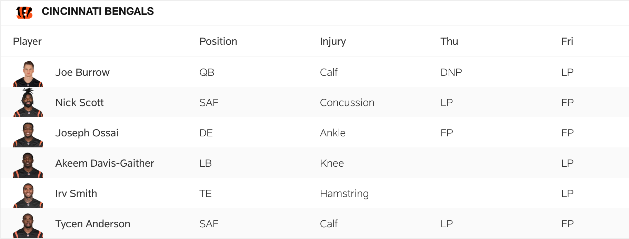Image resolution: width=629 pixels, height=239 pixels.
Task: Click the Injury column header
Action: tap(333, 41)
